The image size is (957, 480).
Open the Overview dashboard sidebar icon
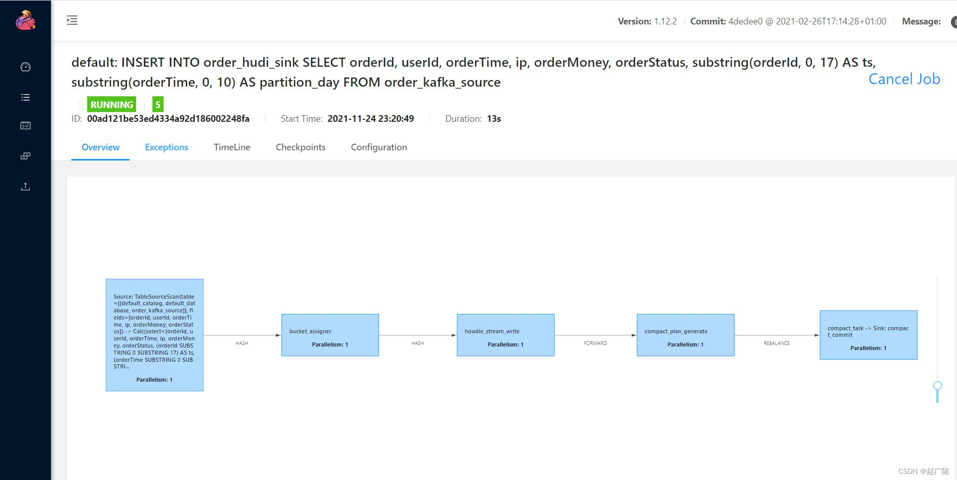tap(25, 67)
